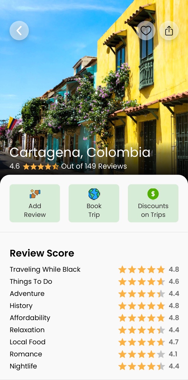
Task: Select the Local Food score row
Action: 94,342
